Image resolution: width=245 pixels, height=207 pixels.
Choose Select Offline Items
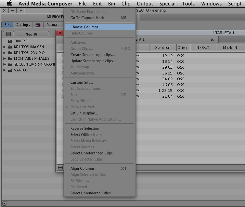[x=100, y=135]
